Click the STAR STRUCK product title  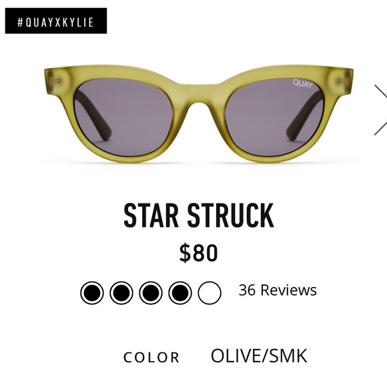pyautogui.click(x=199, y=216)
